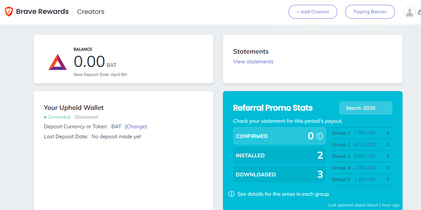Viewport: 421px width, 210px height.
Task: Expand the Confirmed referrals row
Action: (279, 136)
